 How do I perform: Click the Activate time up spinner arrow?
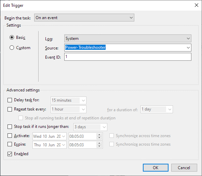click(99, 135)
